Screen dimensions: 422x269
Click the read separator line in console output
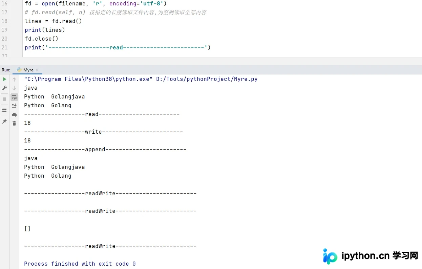102,114
